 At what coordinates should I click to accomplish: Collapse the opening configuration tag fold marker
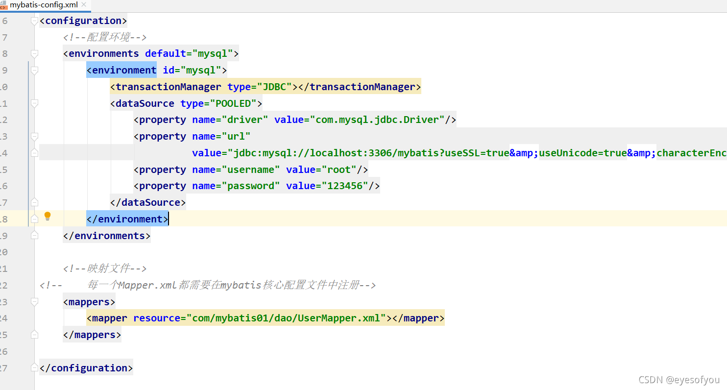pyautogui.click(x=34, y=21)
